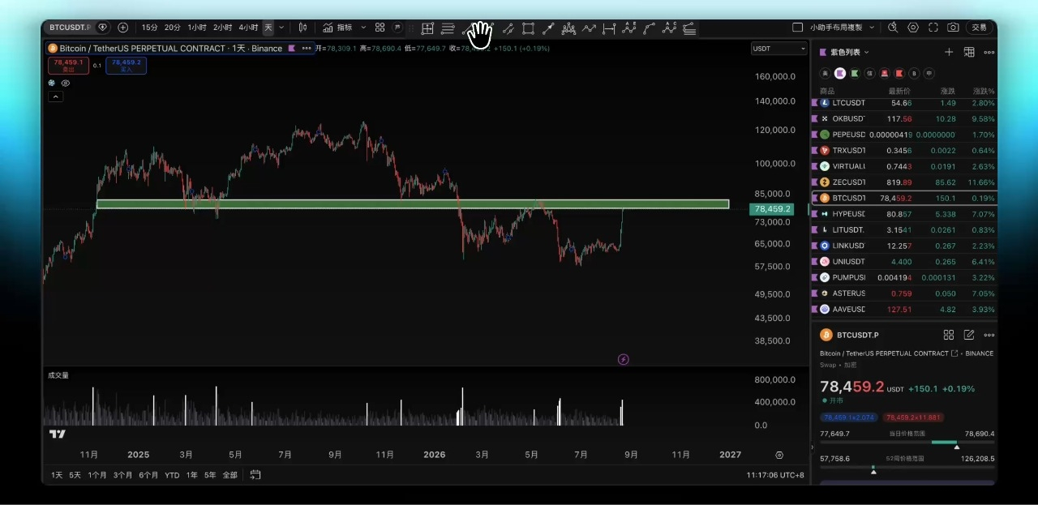Image resolution: width=1038 pixels, height=505 pixels.
Task: Take a chart snapshot with camera icon
Action: (x=953, y=28)
